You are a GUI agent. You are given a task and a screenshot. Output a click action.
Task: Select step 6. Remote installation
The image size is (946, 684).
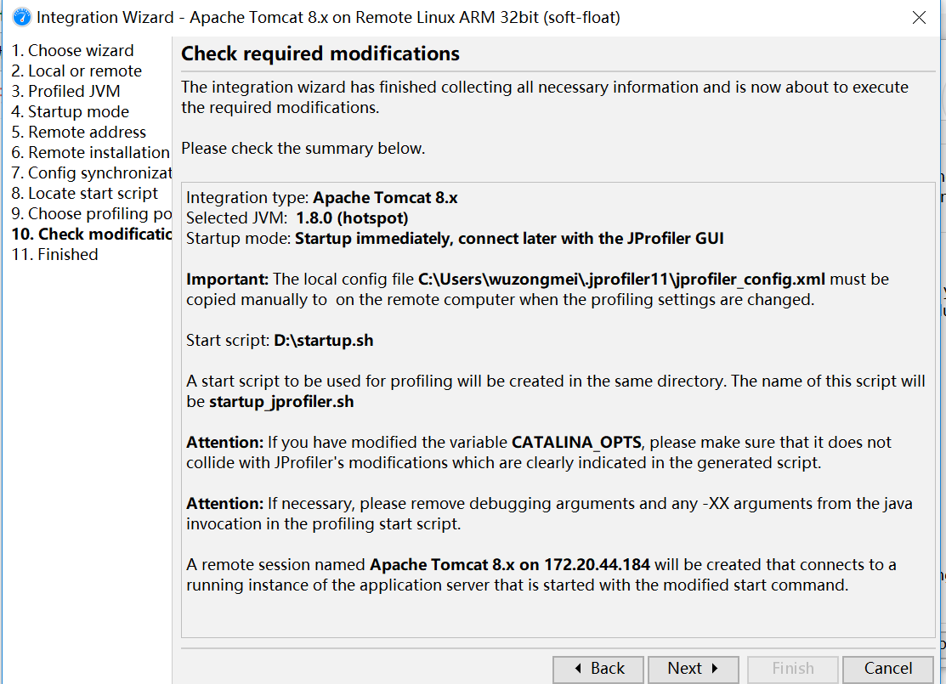click(x=90, y=153)
